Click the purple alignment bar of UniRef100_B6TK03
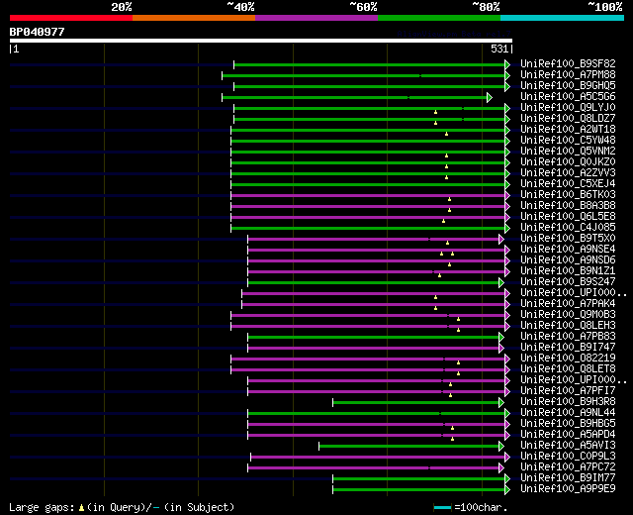The width and height of the screenshot is (633, 515). 368,196
